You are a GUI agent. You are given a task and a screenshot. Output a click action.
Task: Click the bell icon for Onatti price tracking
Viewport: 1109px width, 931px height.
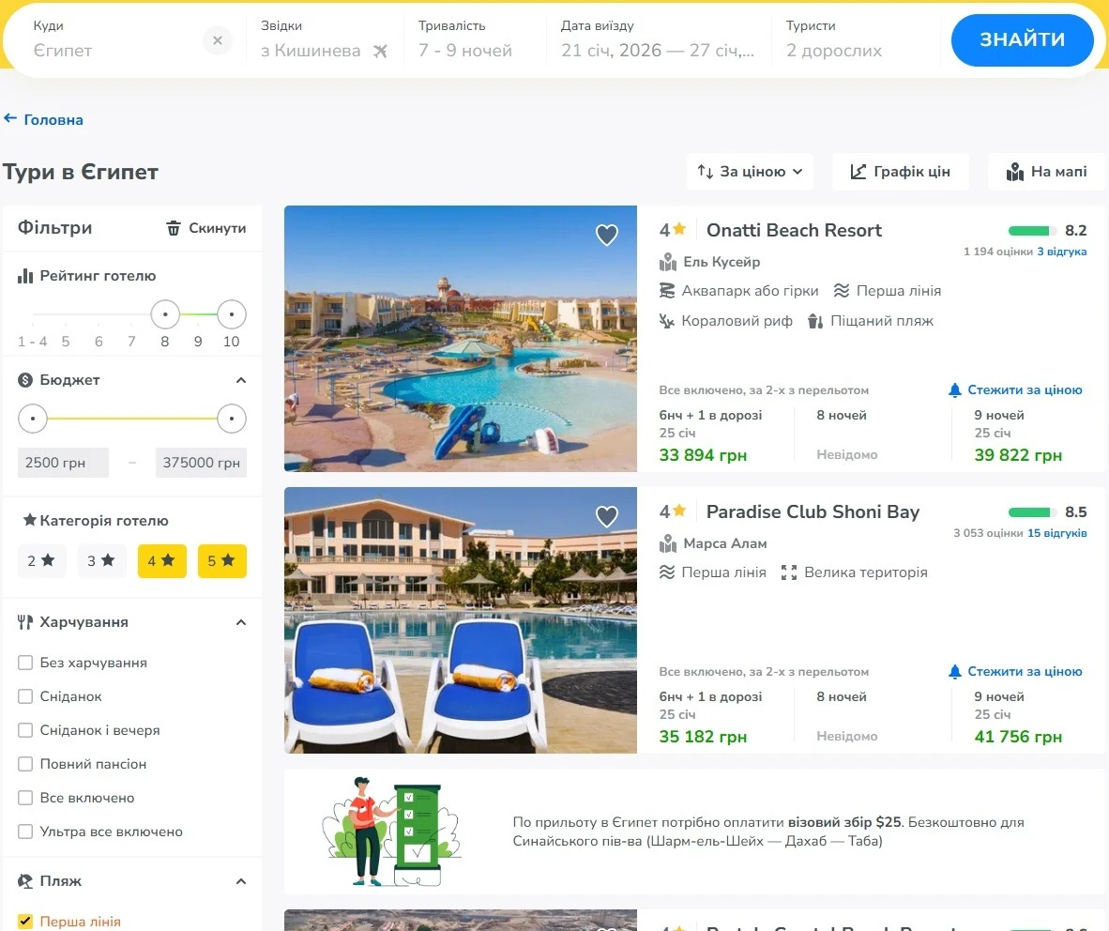pos(955,390)
